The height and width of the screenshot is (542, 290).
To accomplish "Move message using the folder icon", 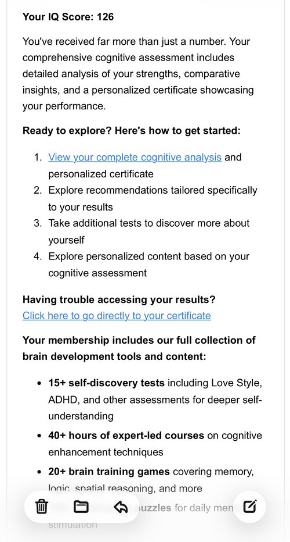I will tap(81, 507).
